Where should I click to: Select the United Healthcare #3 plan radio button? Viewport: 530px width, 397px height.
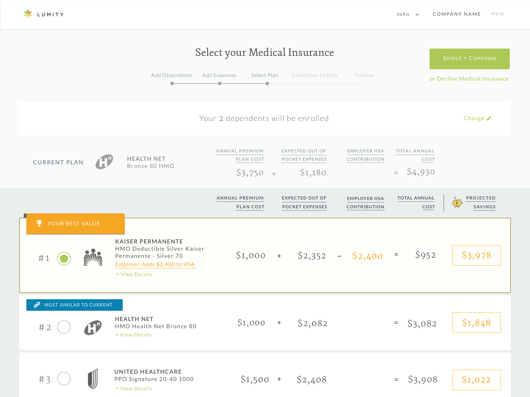(x=64, y=379)
